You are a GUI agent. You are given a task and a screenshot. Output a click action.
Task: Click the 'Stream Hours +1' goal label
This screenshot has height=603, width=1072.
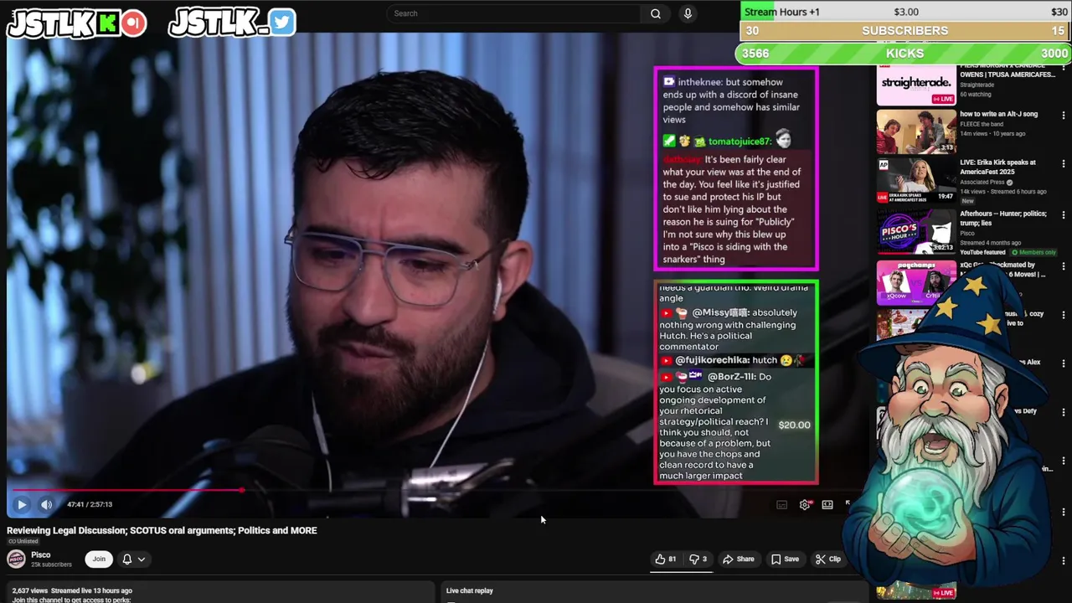(x=782, y=12)
